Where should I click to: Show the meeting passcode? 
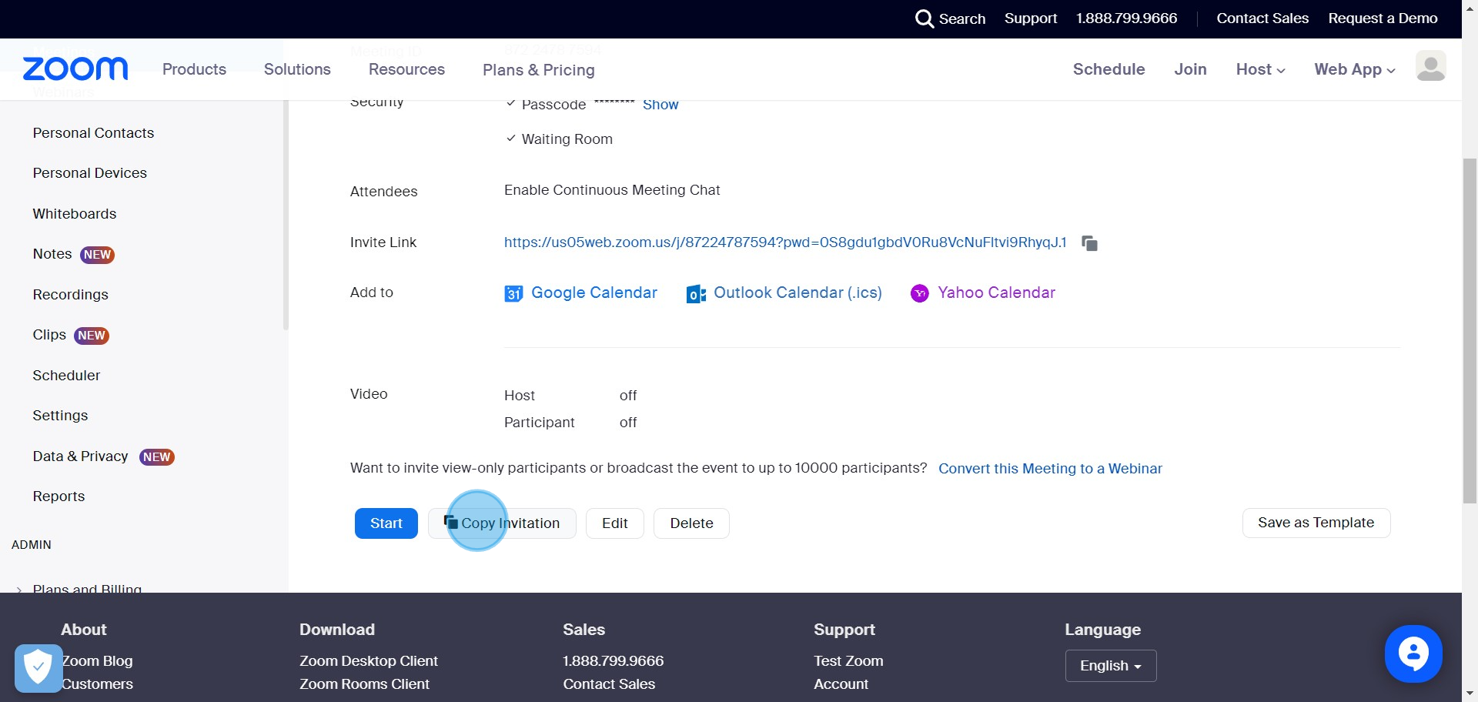[660, 105]
